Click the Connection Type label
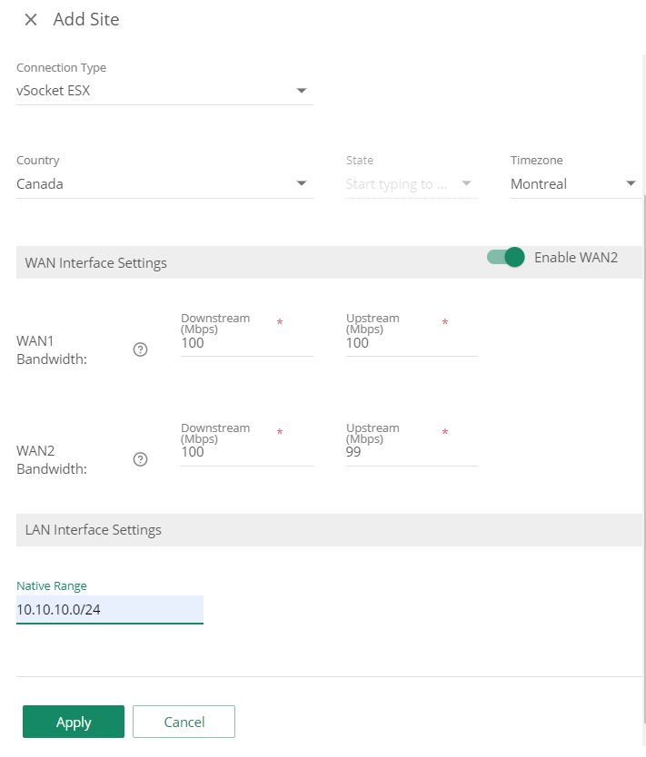646x757 pixels. point(62,67)
